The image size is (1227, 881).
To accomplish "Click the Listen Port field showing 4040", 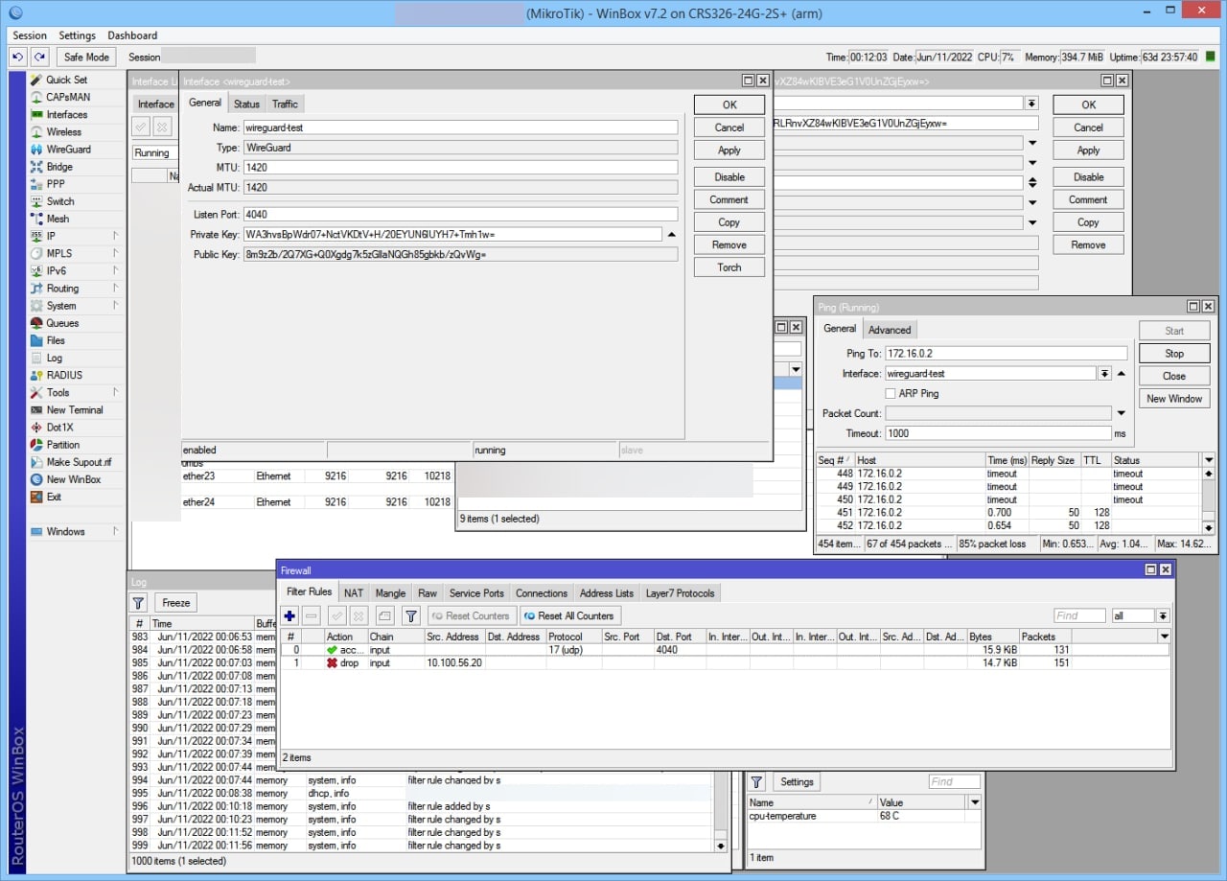I will [460, 215].
